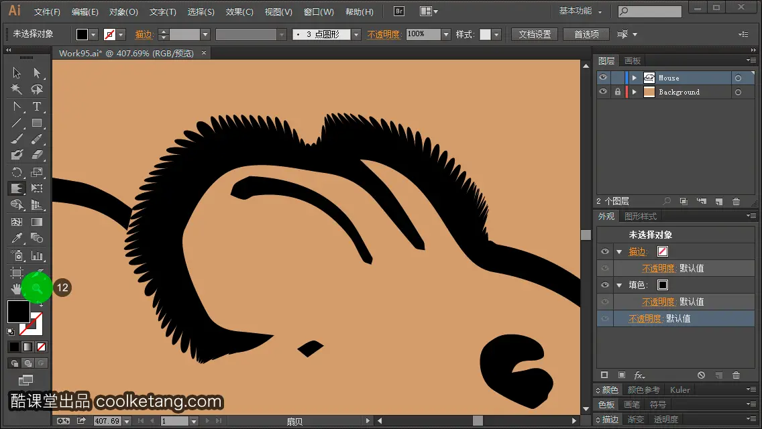Select the Hand tool

point(17,289)
